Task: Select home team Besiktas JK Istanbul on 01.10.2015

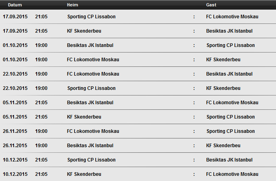Action: point(90,45)
